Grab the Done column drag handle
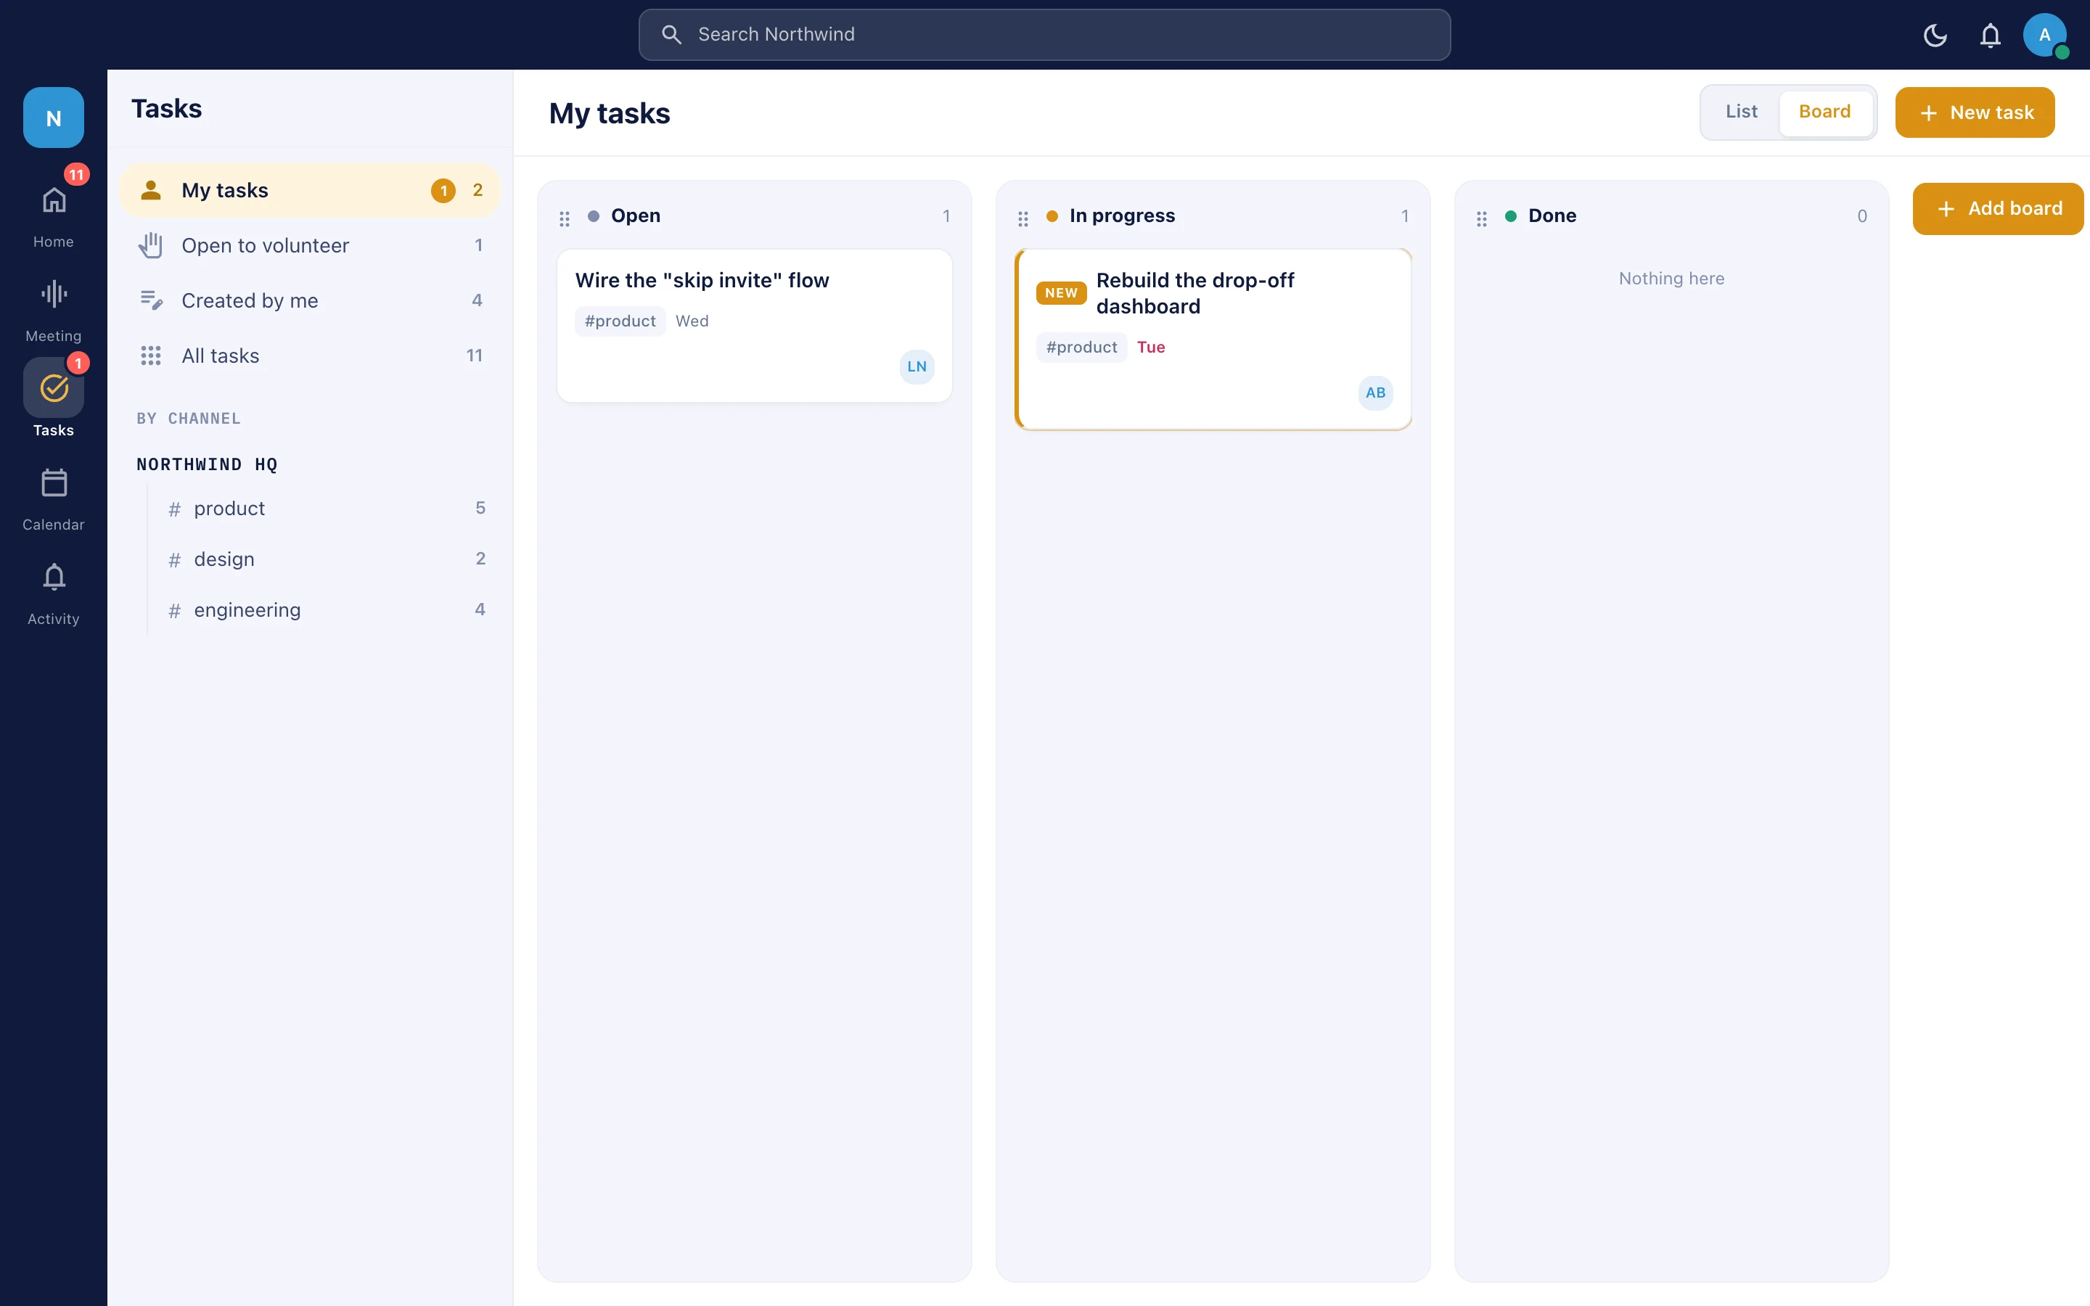Image resolution: width=2090 pixels, height=1306 pixels. click(1482, 218)
